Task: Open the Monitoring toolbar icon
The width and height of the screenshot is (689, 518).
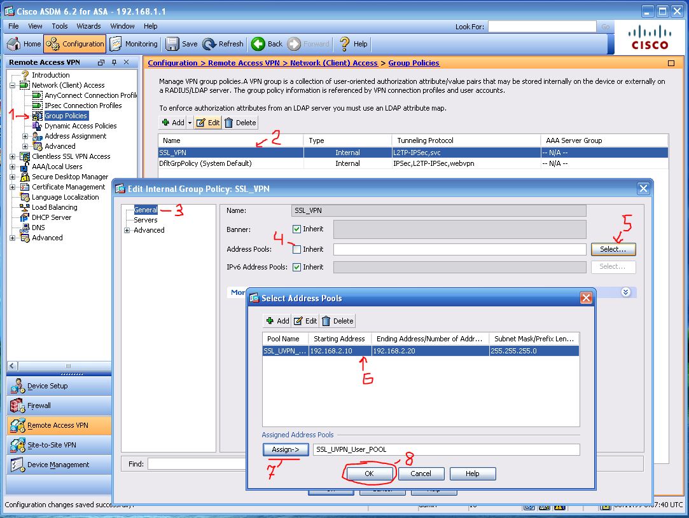Action: pos(116,44)
